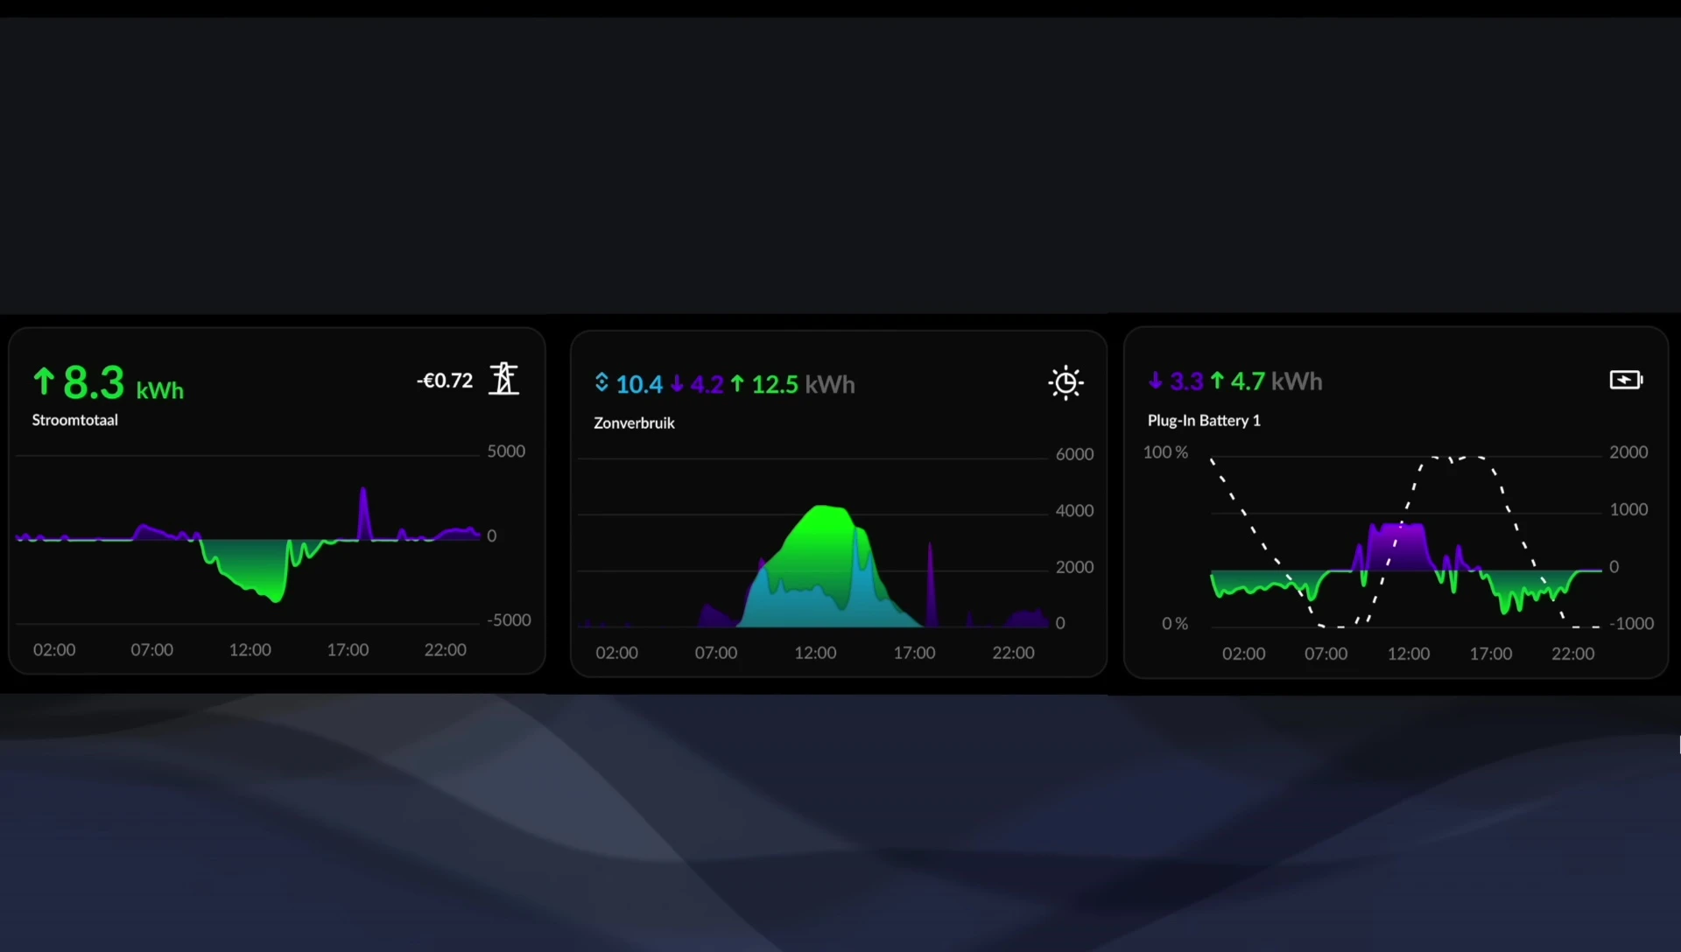Click purple down arrow beside 4.2
The height and width of the screenshot is (952, 1681).
click(677, 383)
